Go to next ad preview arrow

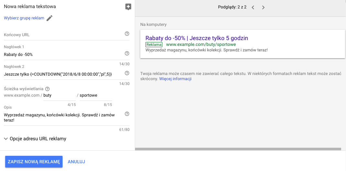click(x=263, y=7)
